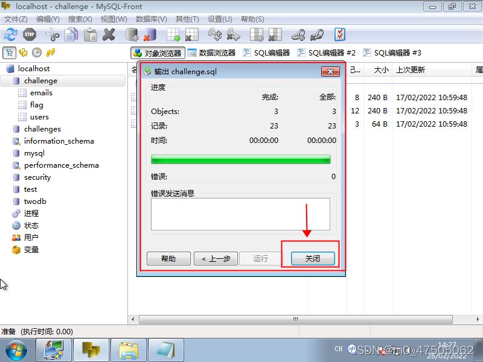The width and height of the screenshot is (483, 362).
Task: Open the 状态 node
Action: coord(31,226)
